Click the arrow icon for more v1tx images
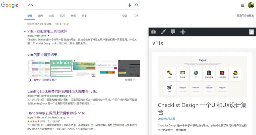 (x=30, y=80)
